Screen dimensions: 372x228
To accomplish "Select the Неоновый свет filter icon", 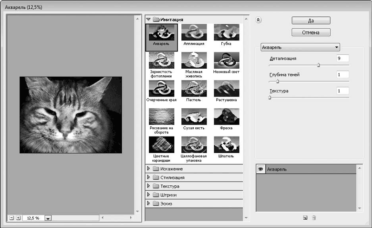I will click(226, 60).
